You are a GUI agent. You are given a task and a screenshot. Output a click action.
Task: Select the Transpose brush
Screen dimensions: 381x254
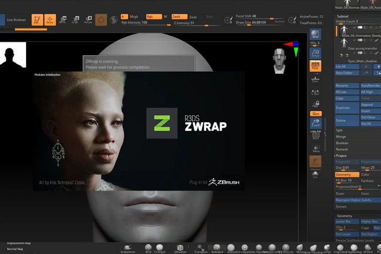coord(201,248)
